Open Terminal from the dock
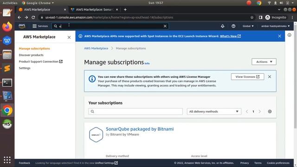The height and width of the screenshot is (167, 297). [7, 83]
